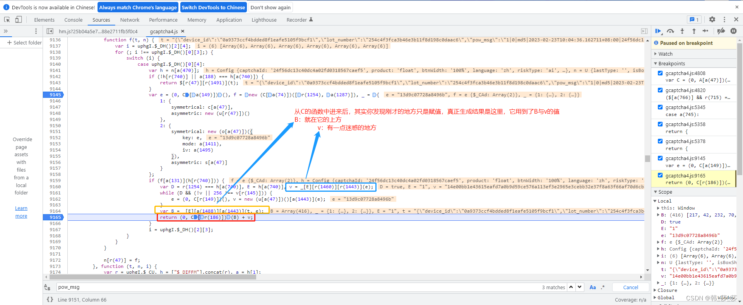Activate the inspect element picker icon

coord(7,20)
